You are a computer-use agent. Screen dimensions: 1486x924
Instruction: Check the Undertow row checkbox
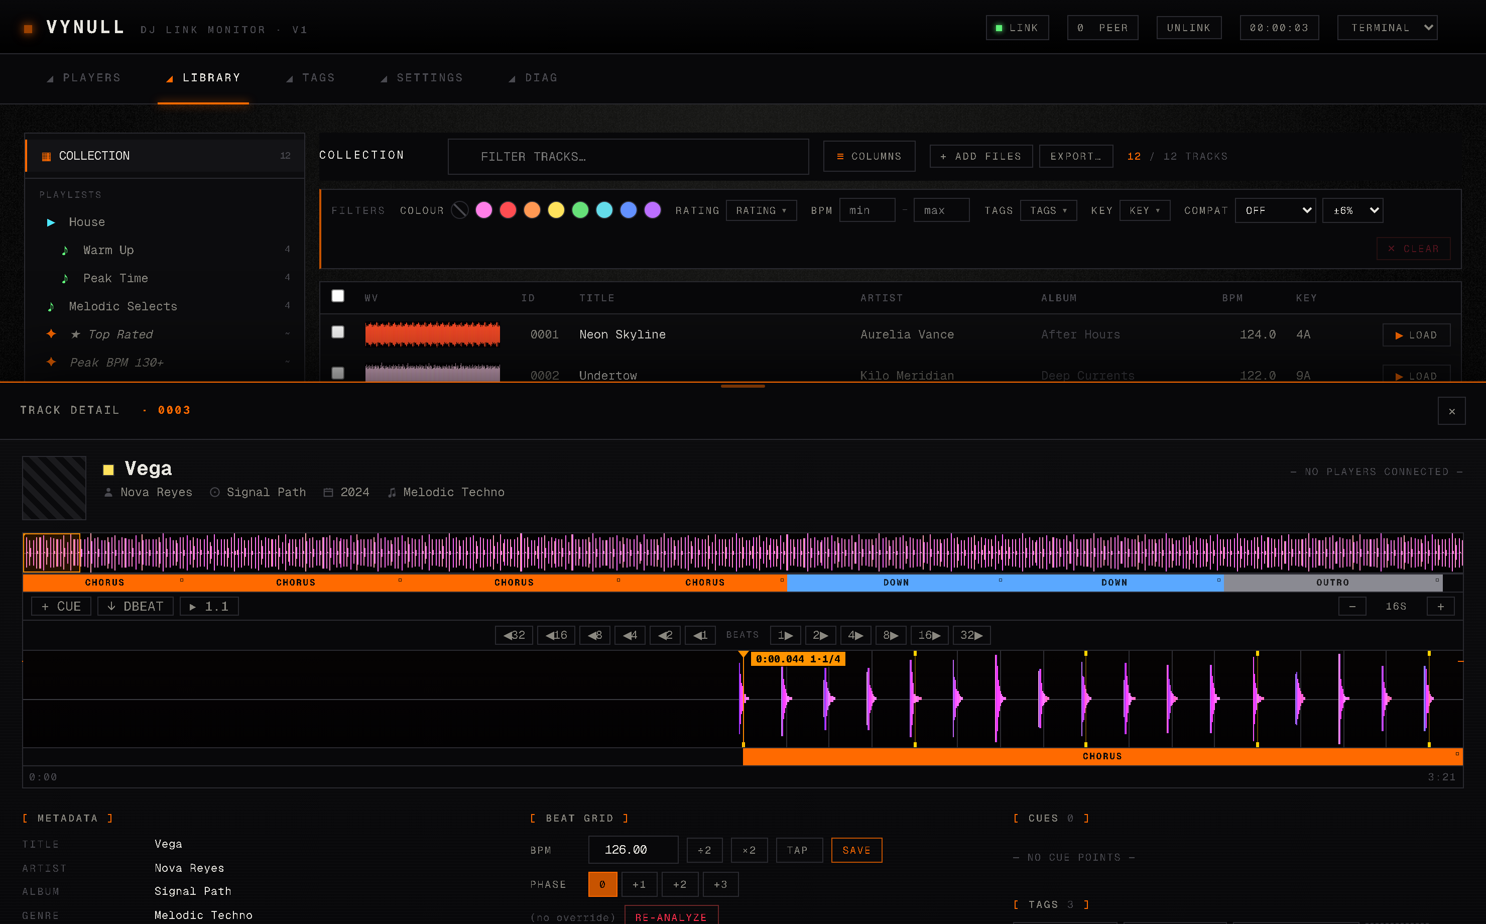click(338, 373)
